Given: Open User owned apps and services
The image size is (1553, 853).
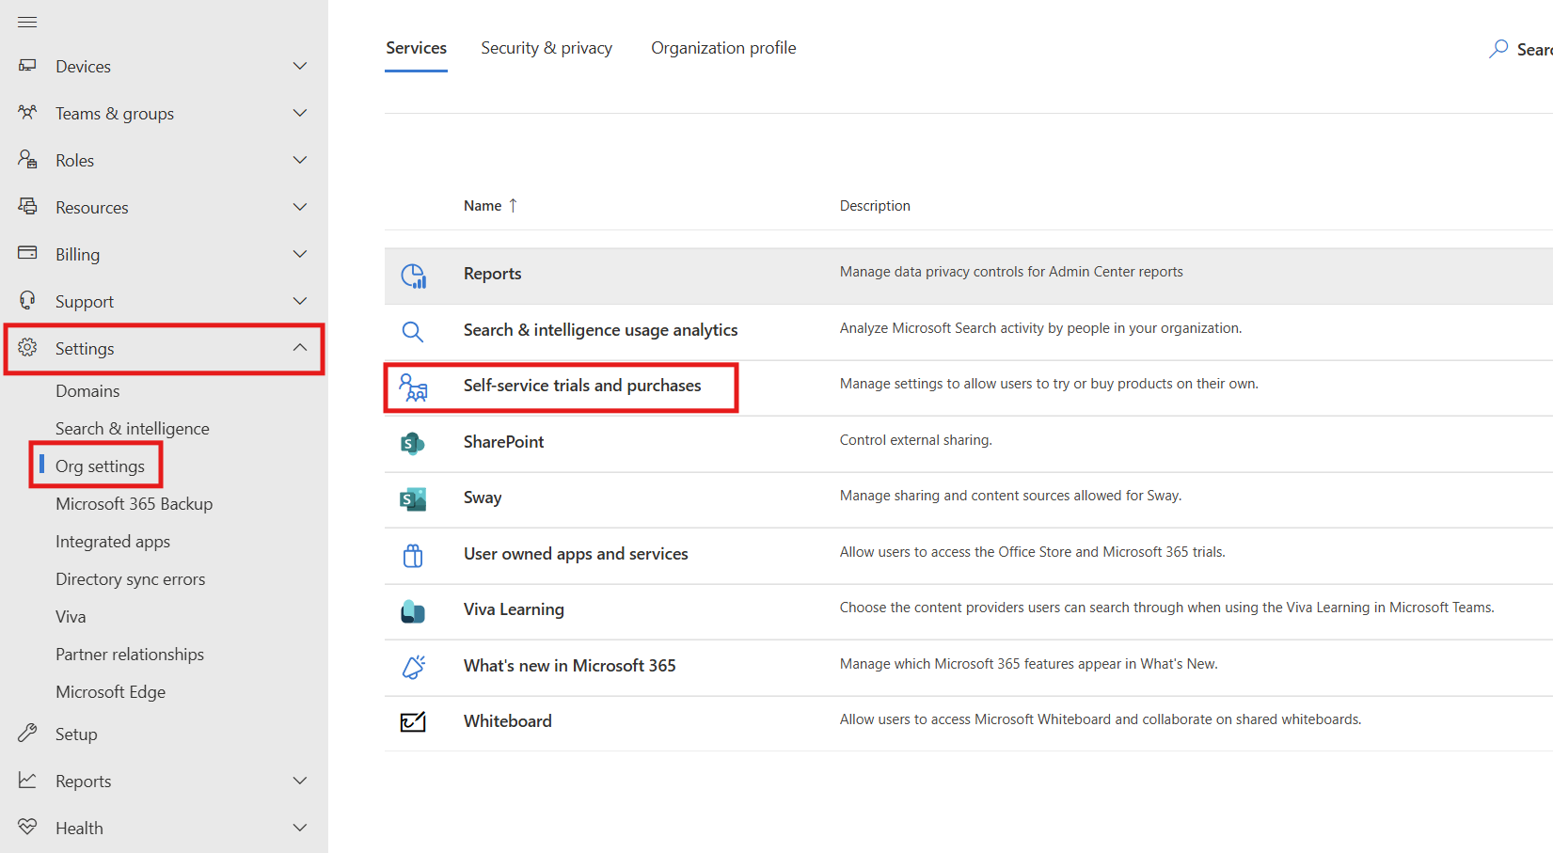Looking at the screenshot, I should (576, 554).
